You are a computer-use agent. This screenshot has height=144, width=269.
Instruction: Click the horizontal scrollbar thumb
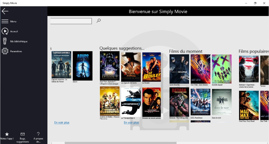click(120, 143)
